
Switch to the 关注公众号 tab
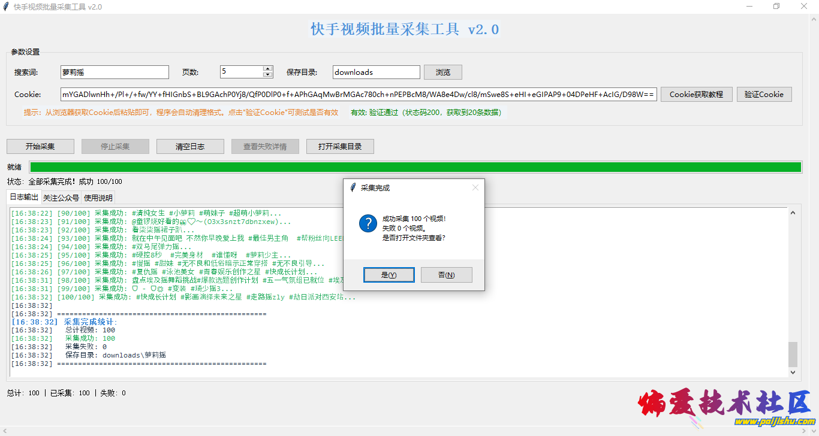click(x=61, y=198)
